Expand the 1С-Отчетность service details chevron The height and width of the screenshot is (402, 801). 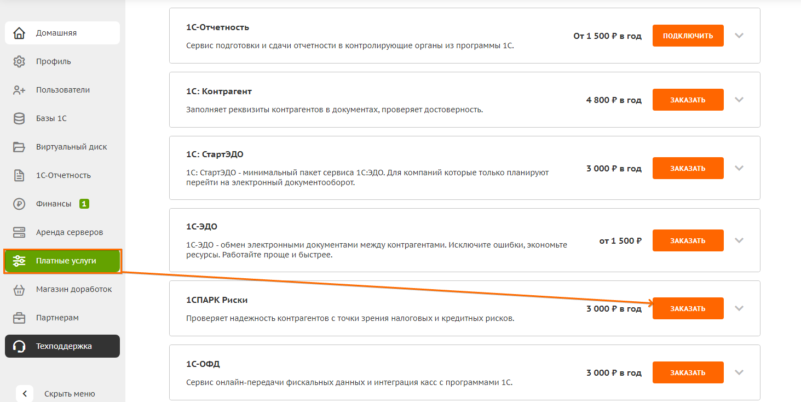coord(739,36)
